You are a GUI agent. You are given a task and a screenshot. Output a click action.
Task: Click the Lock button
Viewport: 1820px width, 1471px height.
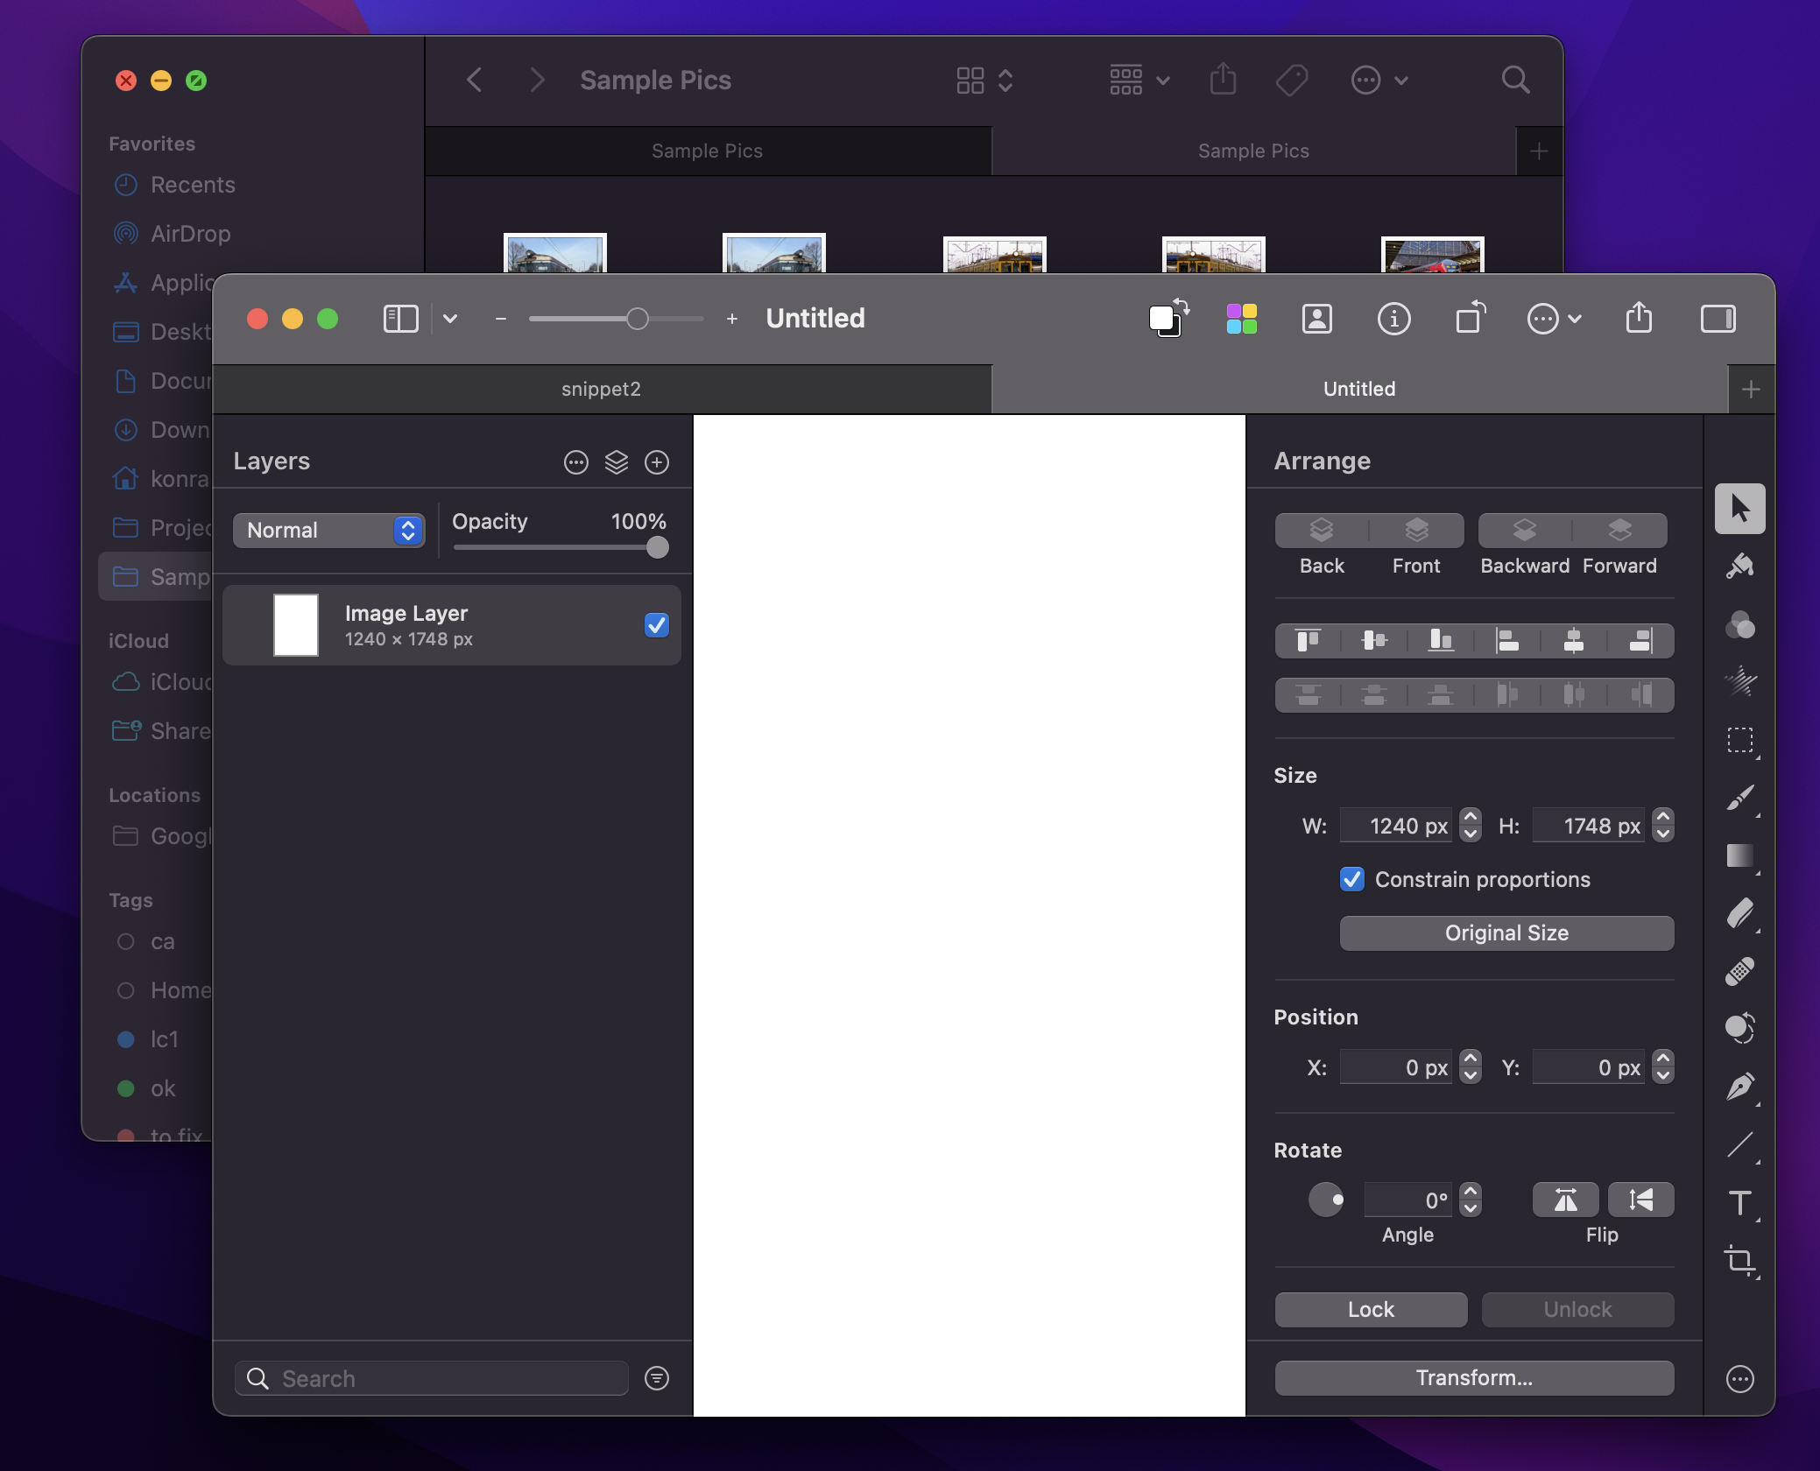click(x=1370, y=1307)
